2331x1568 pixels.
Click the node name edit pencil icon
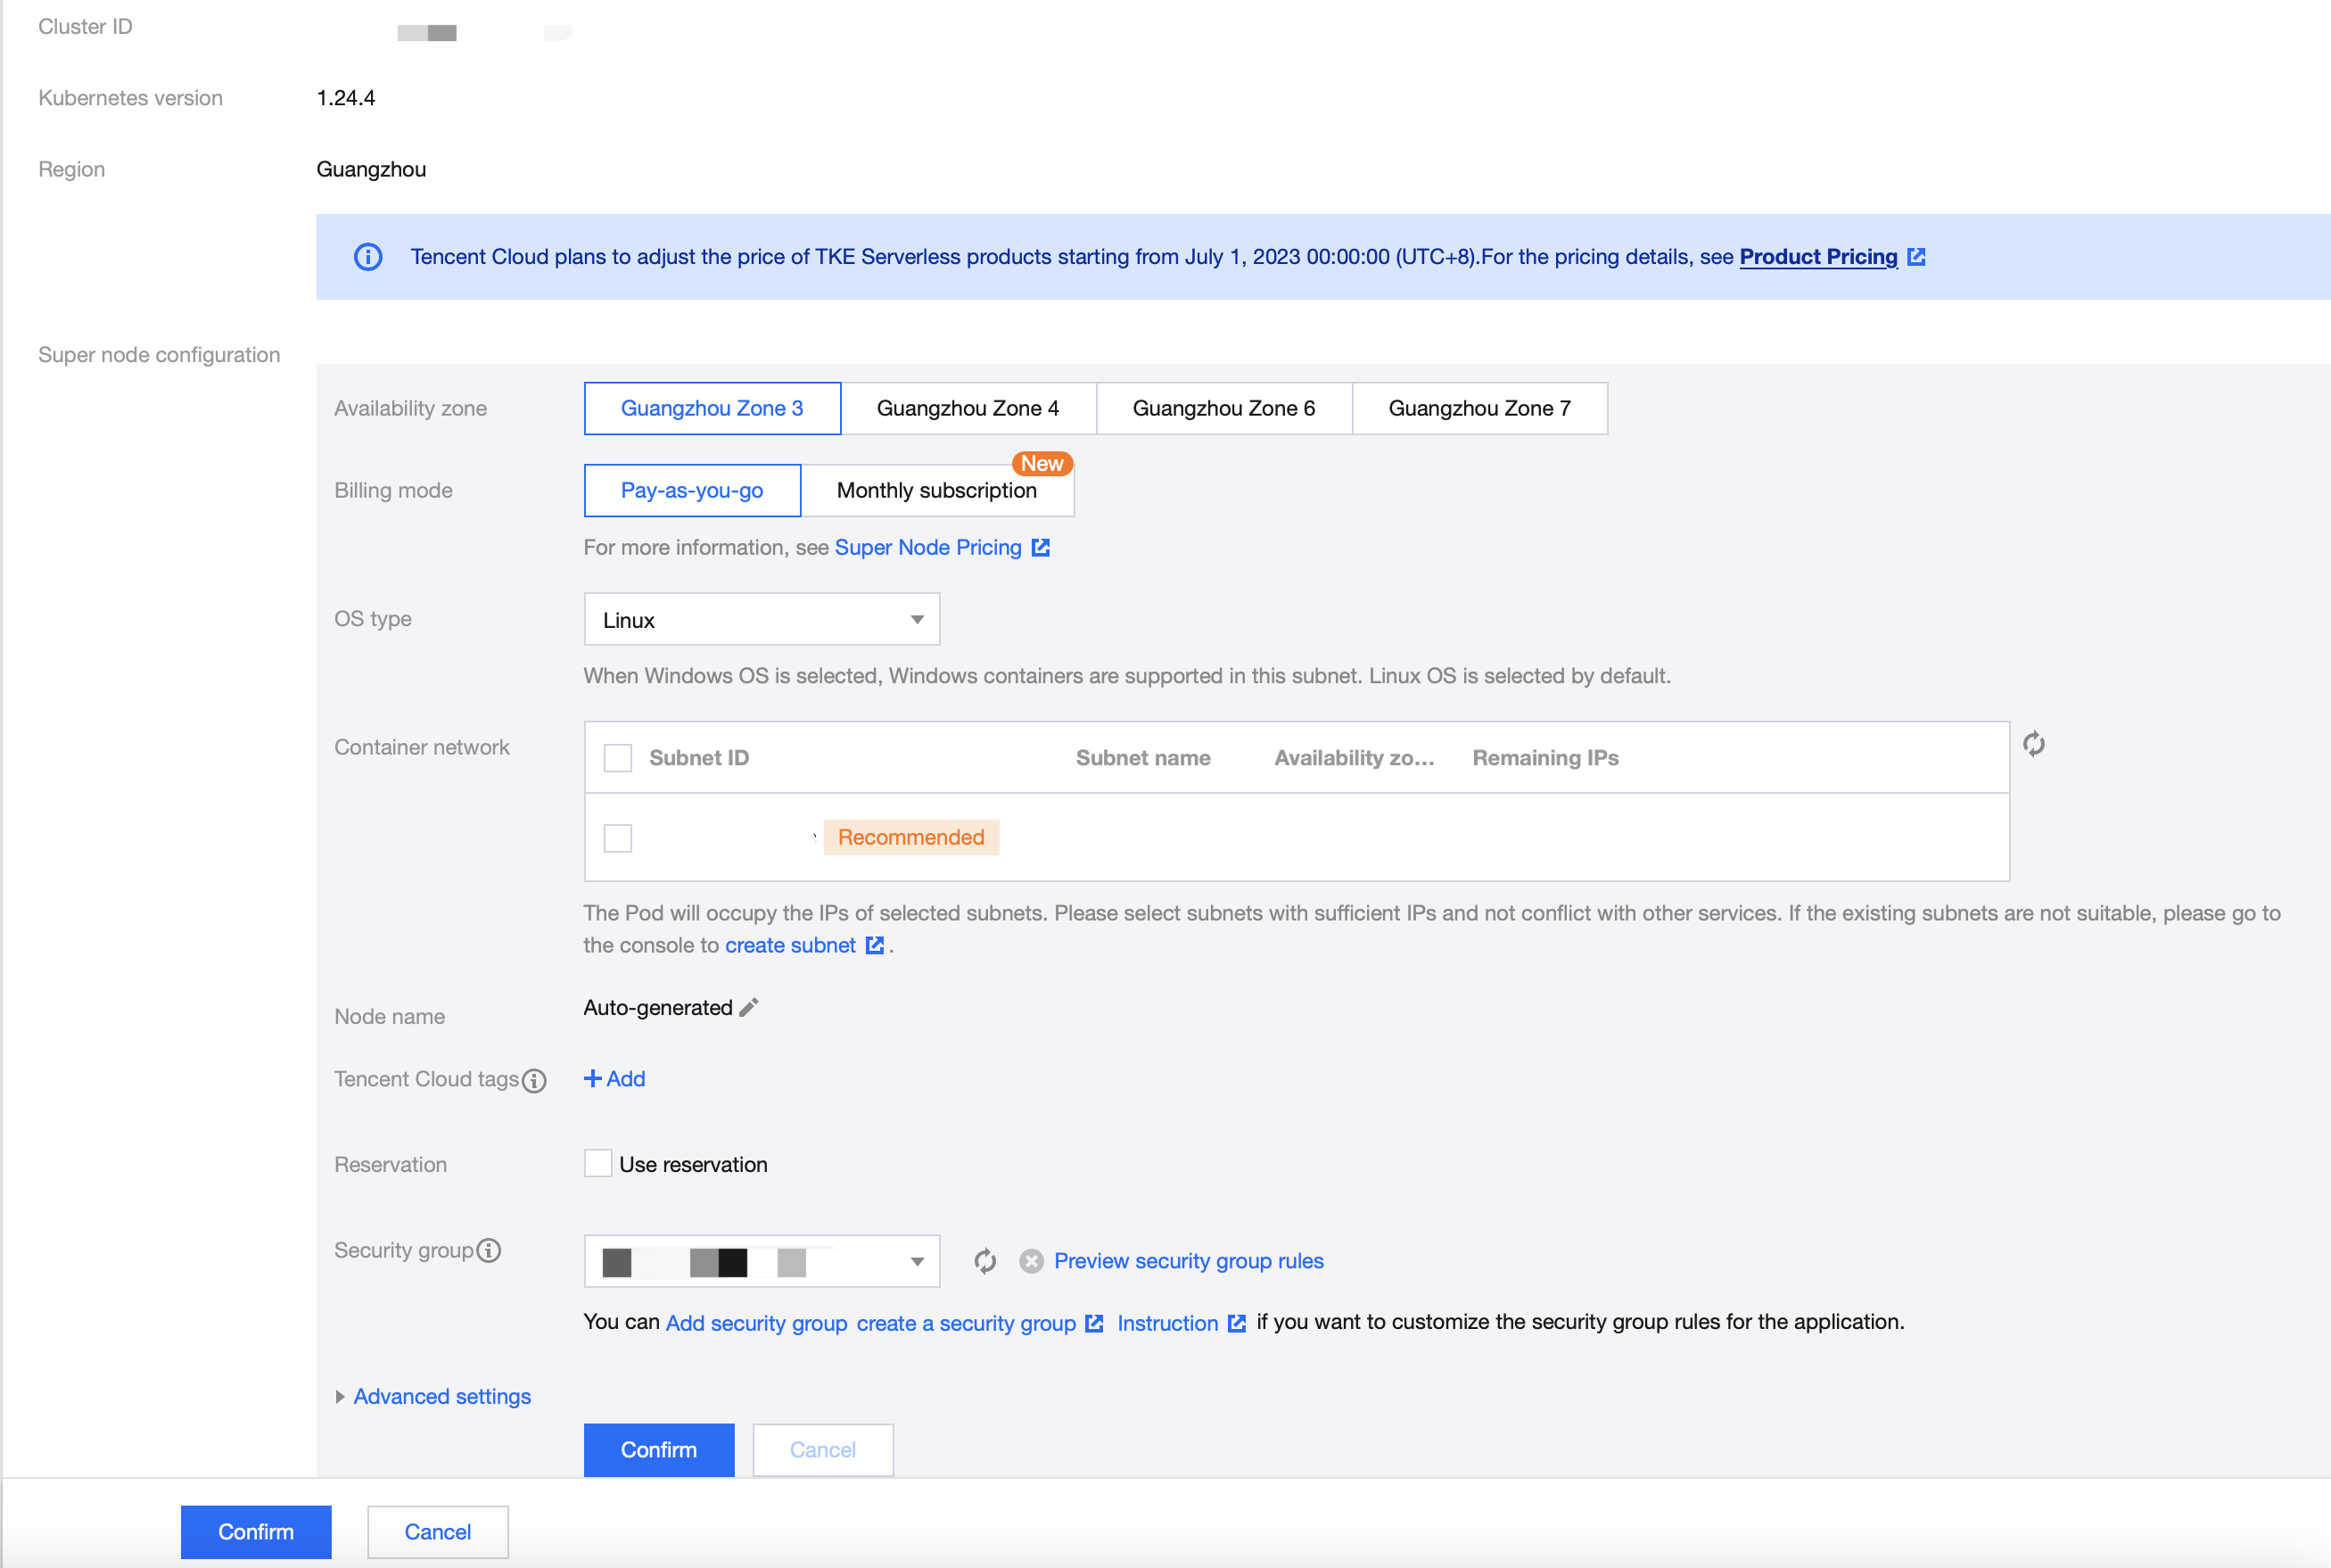[x=749, y=1007]
